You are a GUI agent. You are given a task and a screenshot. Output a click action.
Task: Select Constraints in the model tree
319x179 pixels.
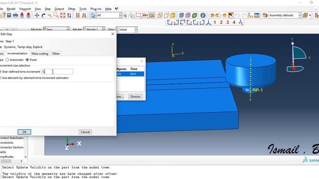click(x=6, y=143)
